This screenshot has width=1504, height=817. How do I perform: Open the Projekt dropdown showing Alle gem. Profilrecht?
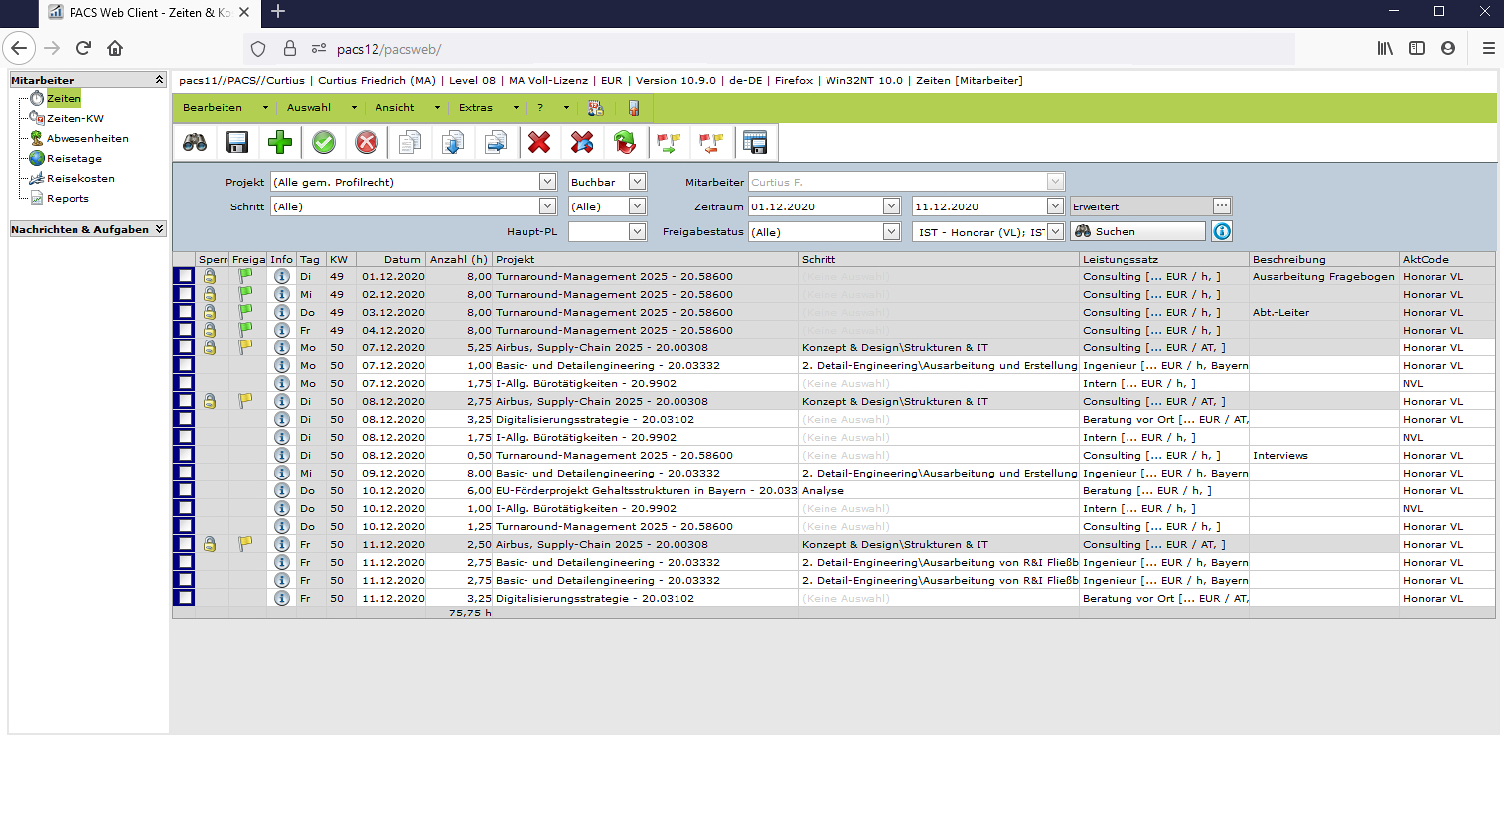click(547, 181)
